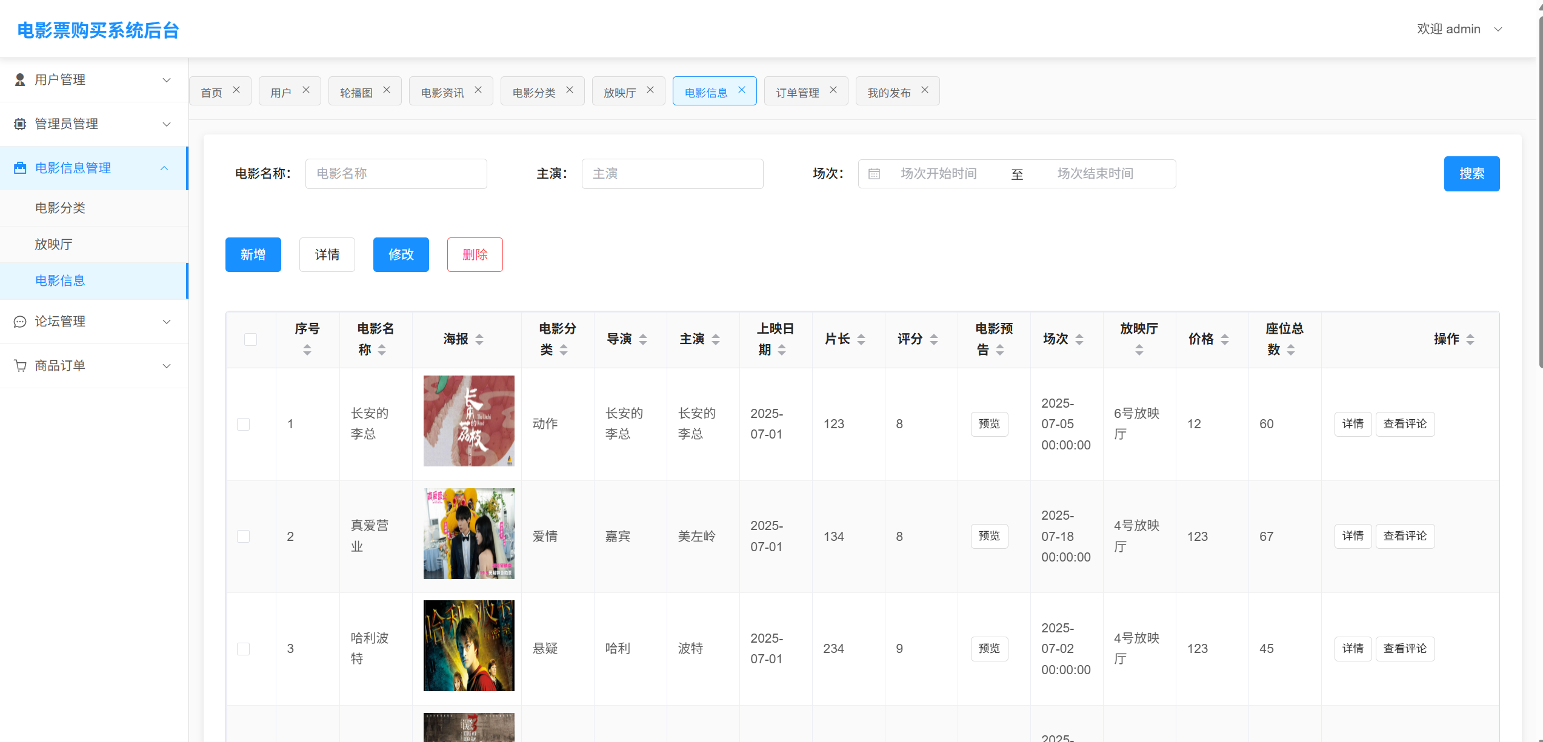Select the checkbox for 哈利波特 row
The width and height of the screenshot is (1543, 742).
[243, 649]
